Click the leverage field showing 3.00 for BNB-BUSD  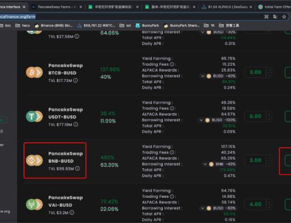coord(255,161)
